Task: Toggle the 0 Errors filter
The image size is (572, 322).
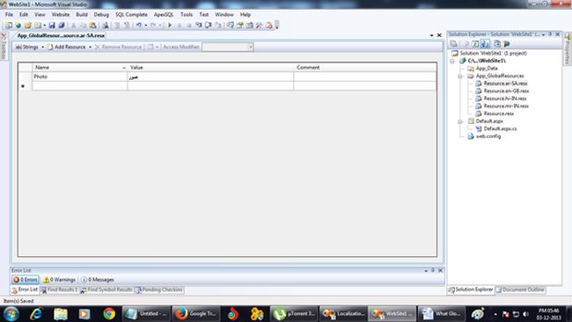Action: [26, 280]
